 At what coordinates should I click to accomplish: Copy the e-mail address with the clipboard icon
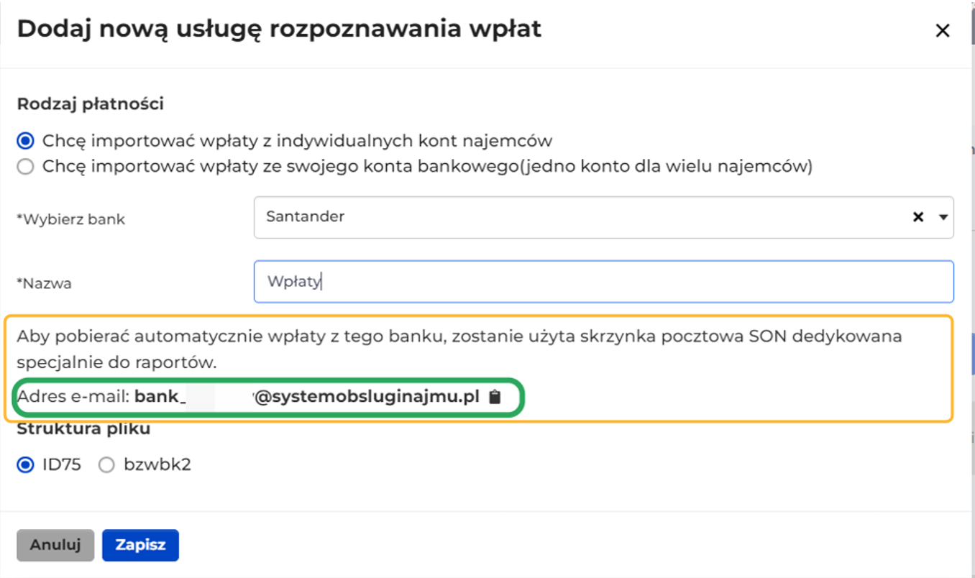495,397
